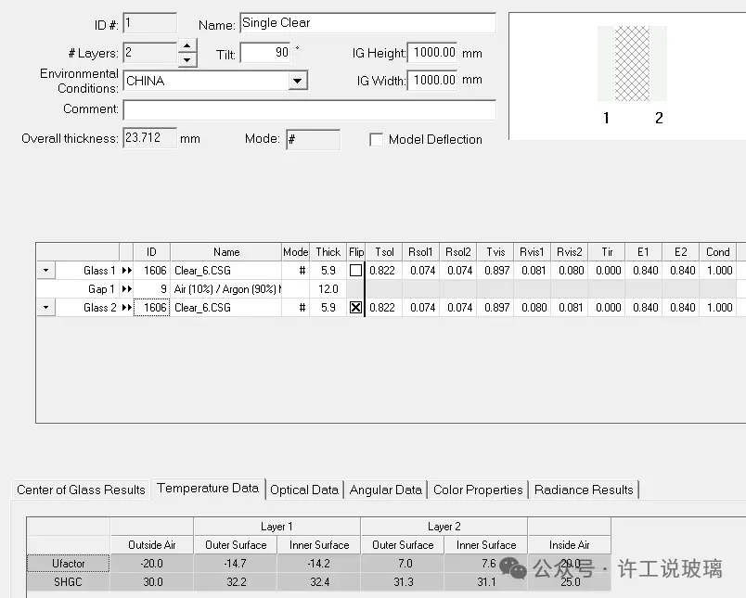Check the Flip box for Glass 1

point(355,271)
